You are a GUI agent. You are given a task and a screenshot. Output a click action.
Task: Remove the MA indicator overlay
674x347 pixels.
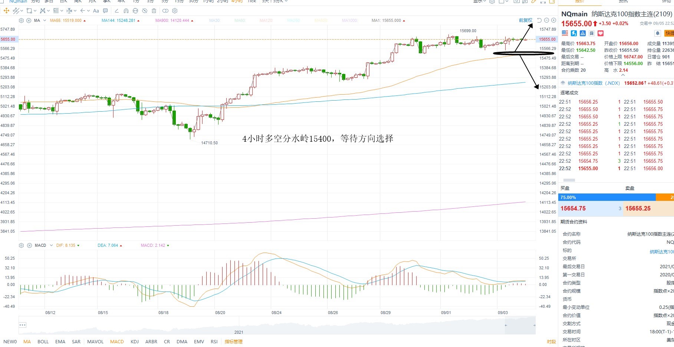point(29,20)
